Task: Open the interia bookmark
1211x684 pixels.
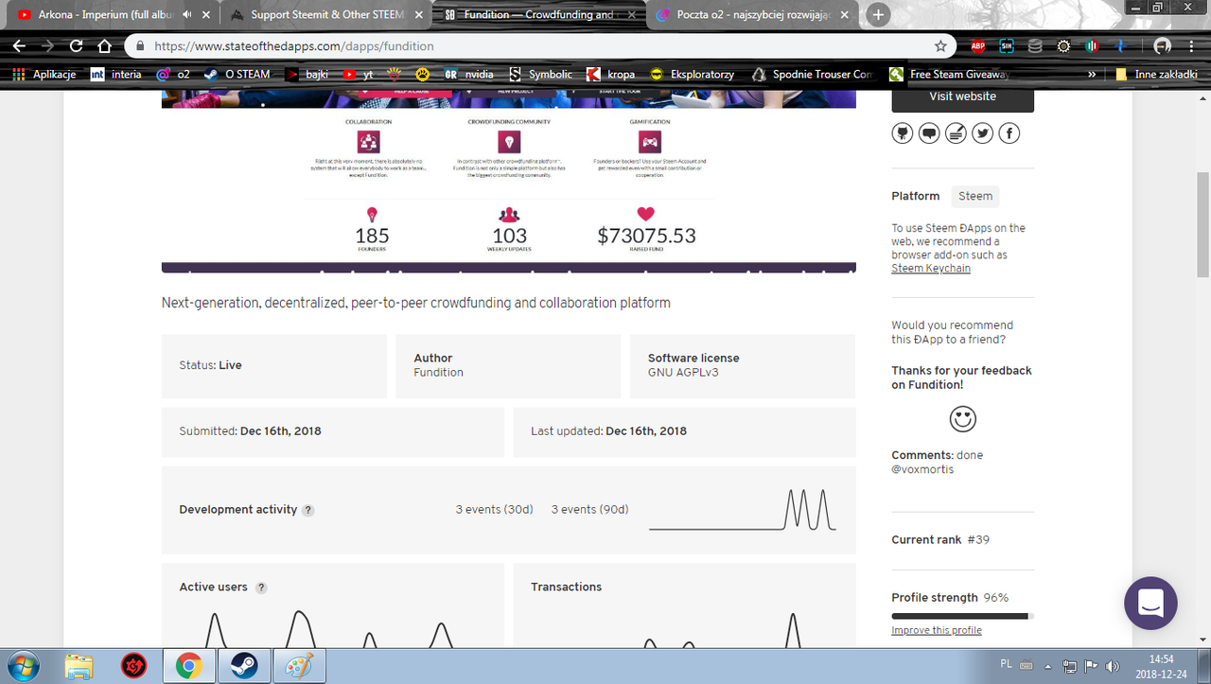Action: click(115, 74)
